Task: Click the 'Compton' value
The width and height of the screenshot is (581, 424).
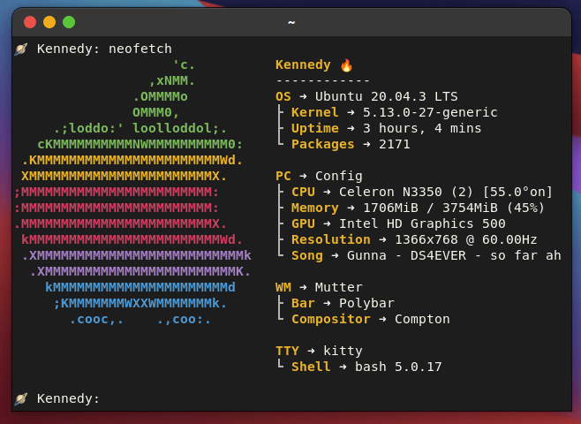Action: pyautogui.click(x=422, y=320)
